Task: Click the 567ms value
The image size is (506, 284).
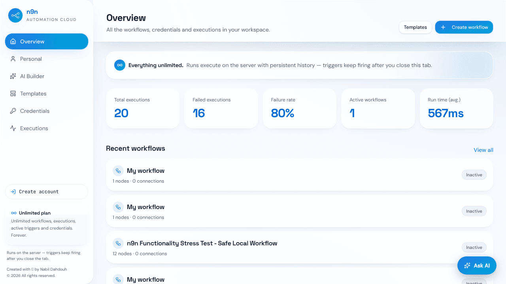Action: [446, 113]
